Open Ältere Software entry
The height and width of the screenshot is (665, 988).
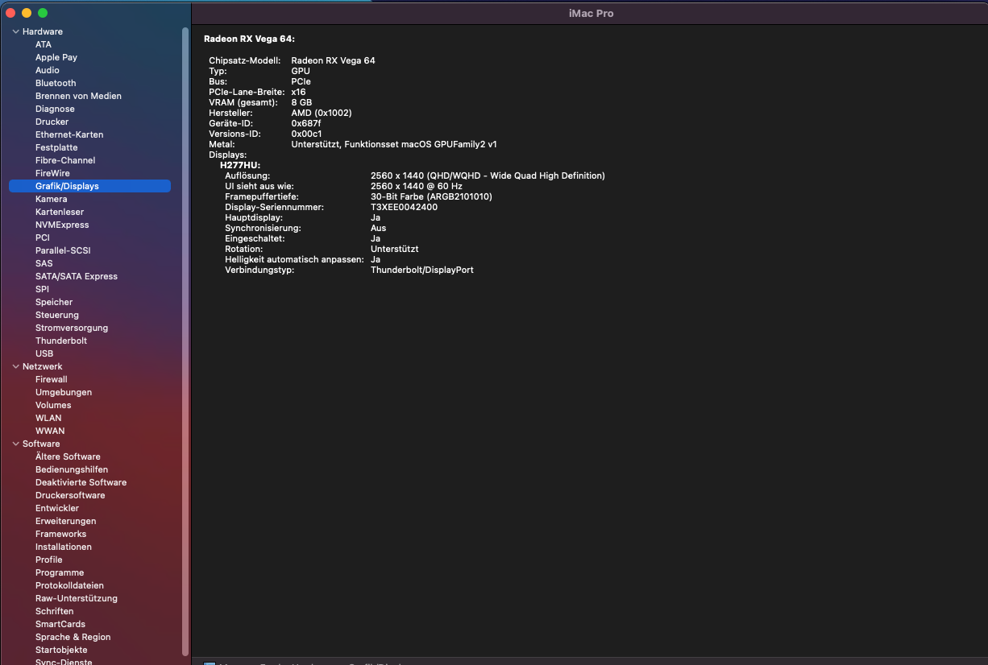(x=68, y=456)
